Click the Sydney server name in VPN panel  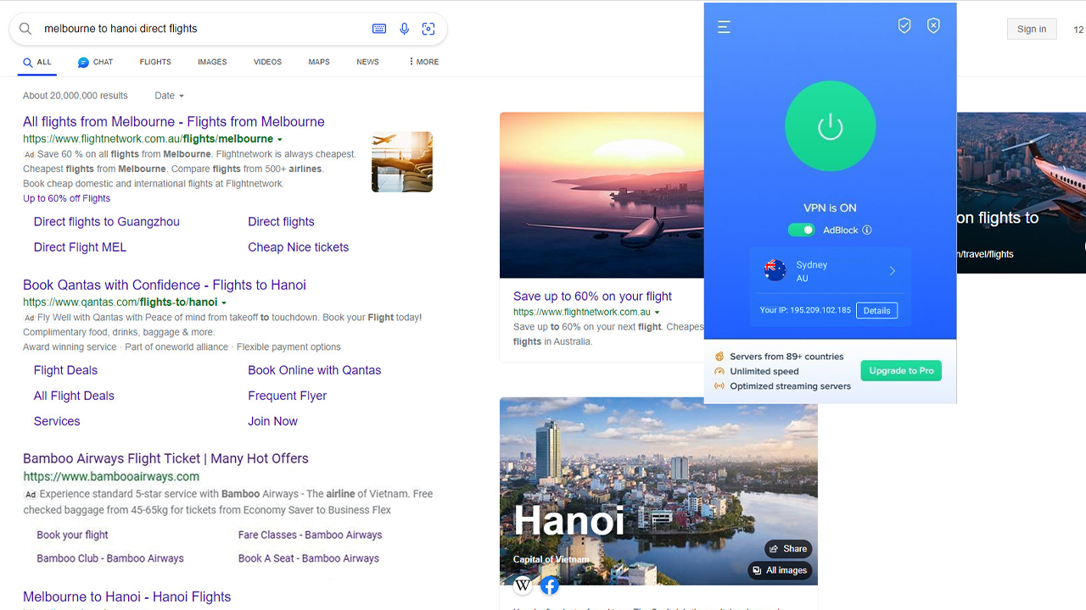coord(812,265)
